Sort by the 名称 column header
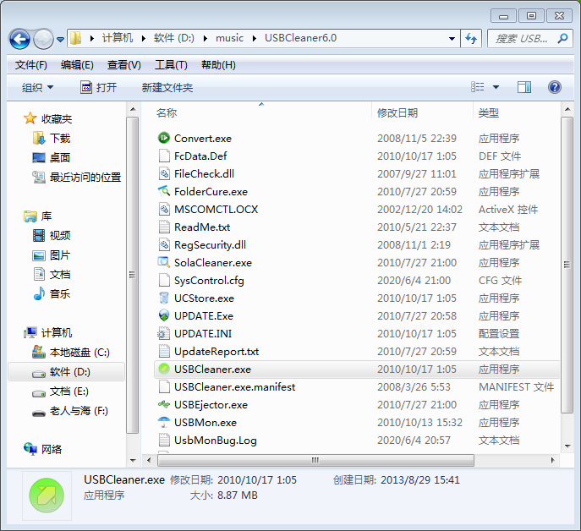 click(167, 113)
